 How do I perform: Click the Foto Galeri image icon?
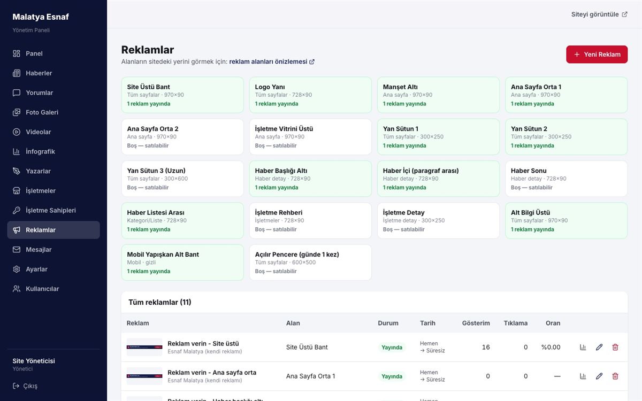pyautogui.click(x=17, y=112)
